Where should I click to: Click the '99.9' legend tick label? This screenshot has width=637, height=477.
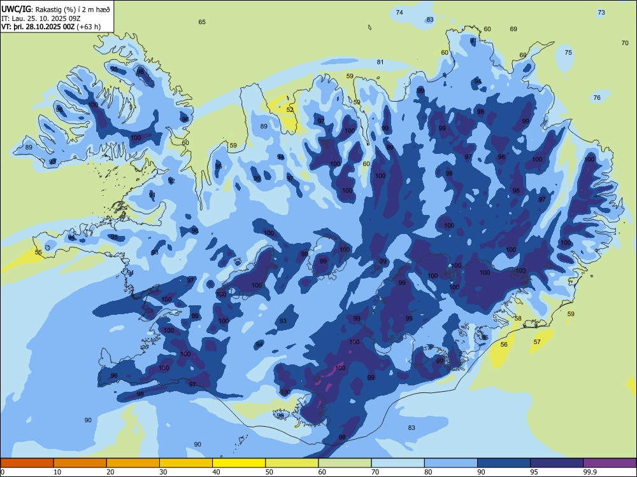tap(589, 472)
